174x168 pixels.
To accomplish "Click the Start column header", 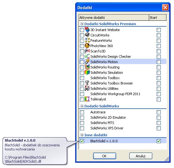I will coord(158,18).
